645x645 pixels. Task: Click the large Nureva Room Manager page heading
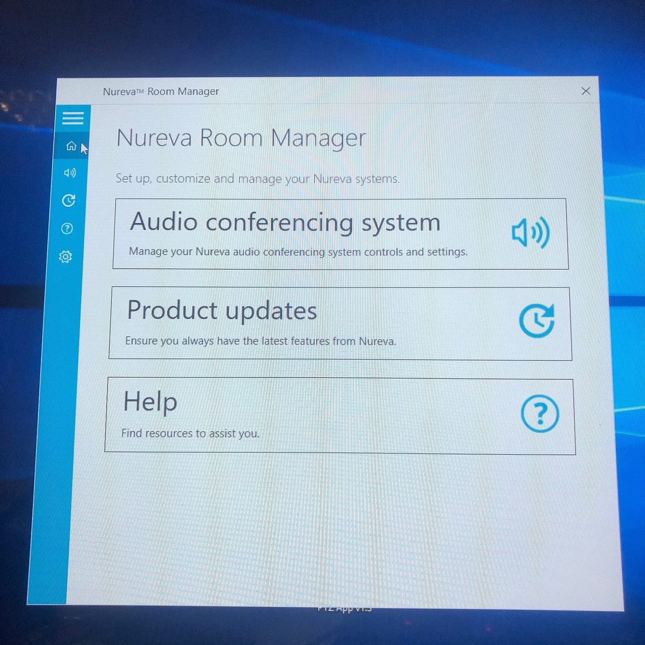[x=241, y=138]
